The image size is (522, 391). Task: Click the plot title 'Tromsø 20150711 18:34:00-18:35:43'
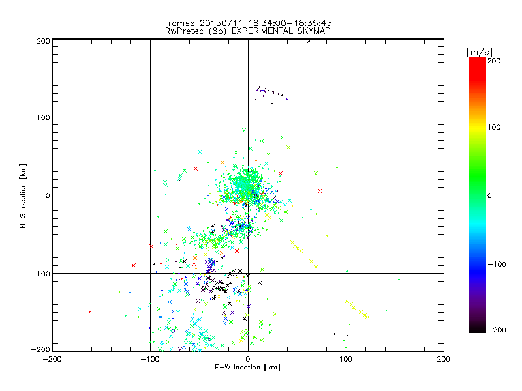[247, 23]
